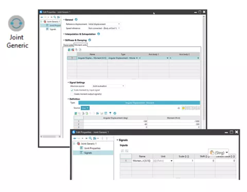Screen dimensions: 247x192
Task: Click Shift cell value 0 in Inputs
Action: pyautogui.click(x=205, y=161)
